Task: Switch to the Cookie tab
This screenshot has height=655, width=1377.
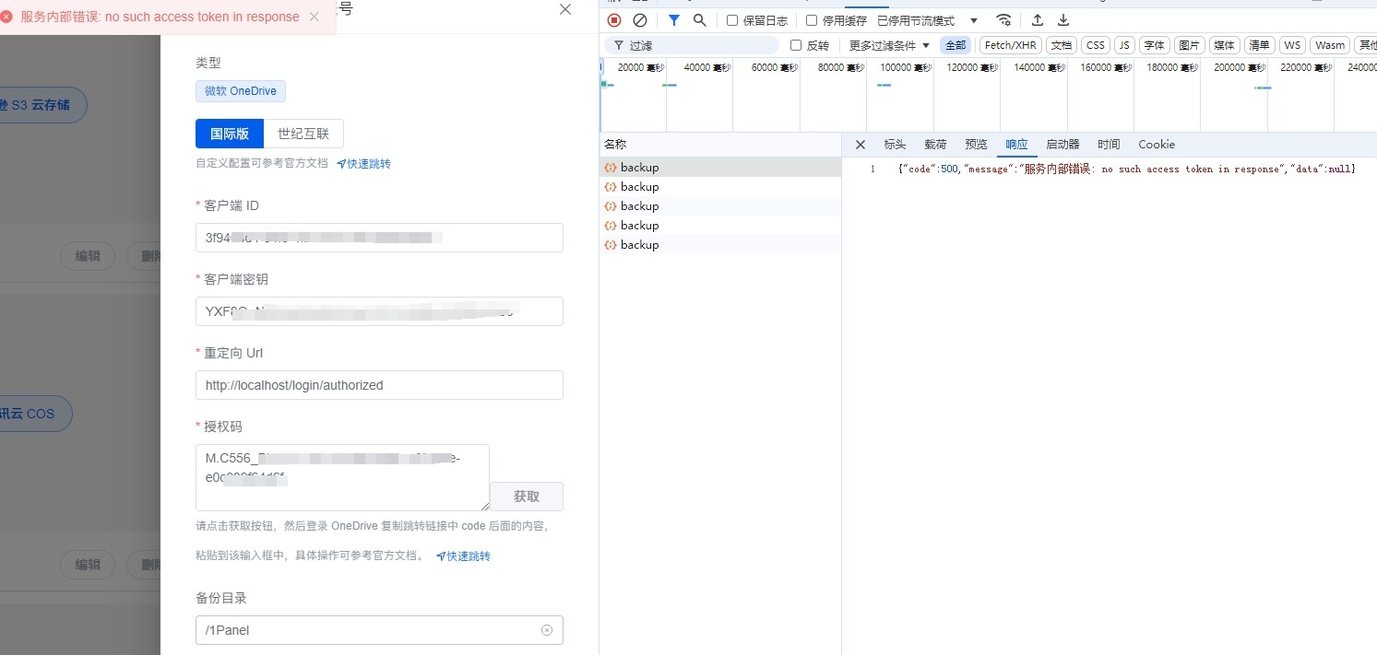Action: (1157, 145)
